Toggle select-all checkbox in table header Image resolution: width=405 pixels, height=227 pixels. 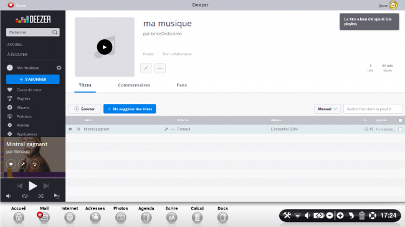click(400, 120)
